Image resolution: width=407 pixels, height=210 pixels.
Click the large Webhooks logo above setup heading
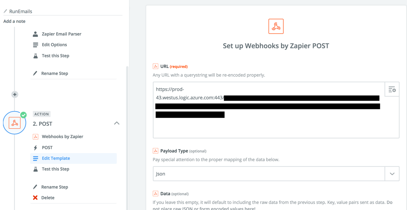[x=276, y=26]
